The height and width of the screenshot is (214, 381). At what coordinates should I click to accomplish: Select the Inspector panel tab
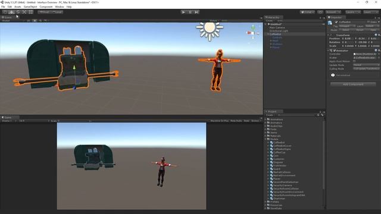pyautogui.click(x=336, y=17)
